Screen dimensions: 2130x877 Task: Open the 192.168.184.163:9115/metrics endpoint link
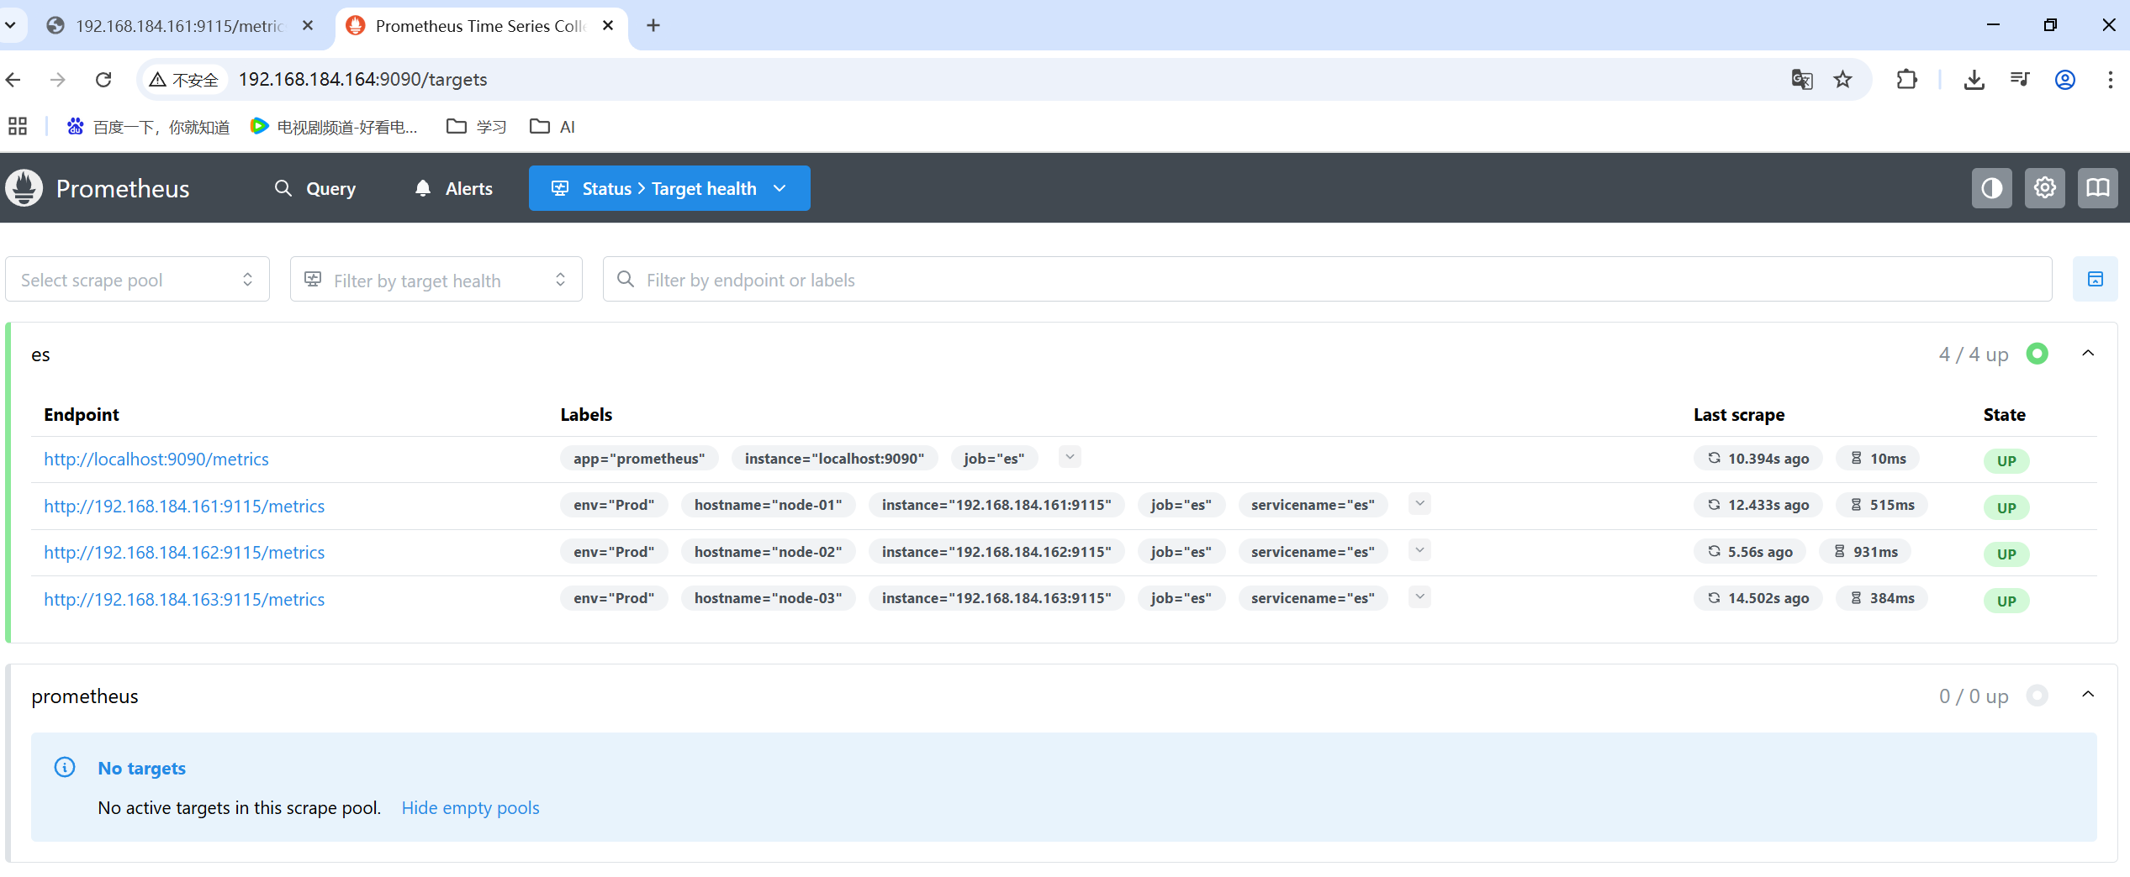click(x=184, y=599)
